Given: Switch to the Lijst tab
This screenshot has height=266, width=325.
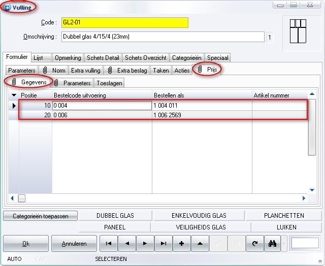Looking at the screenshot, I should (41, 58).
